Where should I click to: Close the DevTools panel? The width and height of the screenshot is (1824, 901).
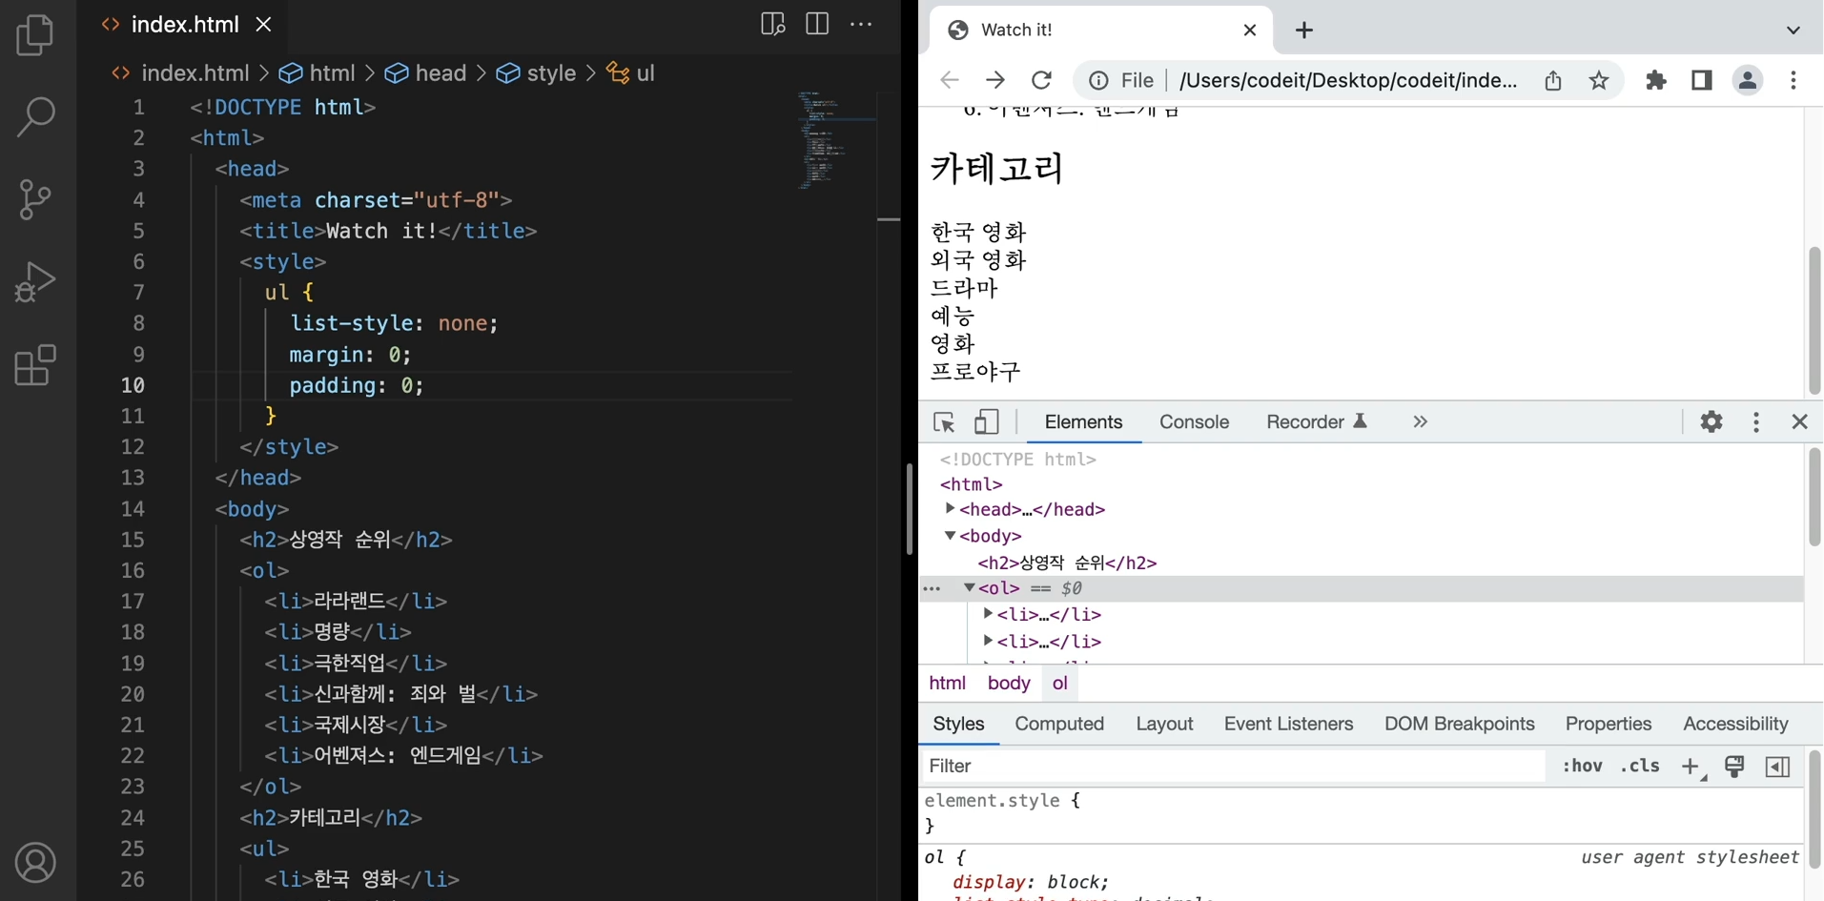(1800, 421)
